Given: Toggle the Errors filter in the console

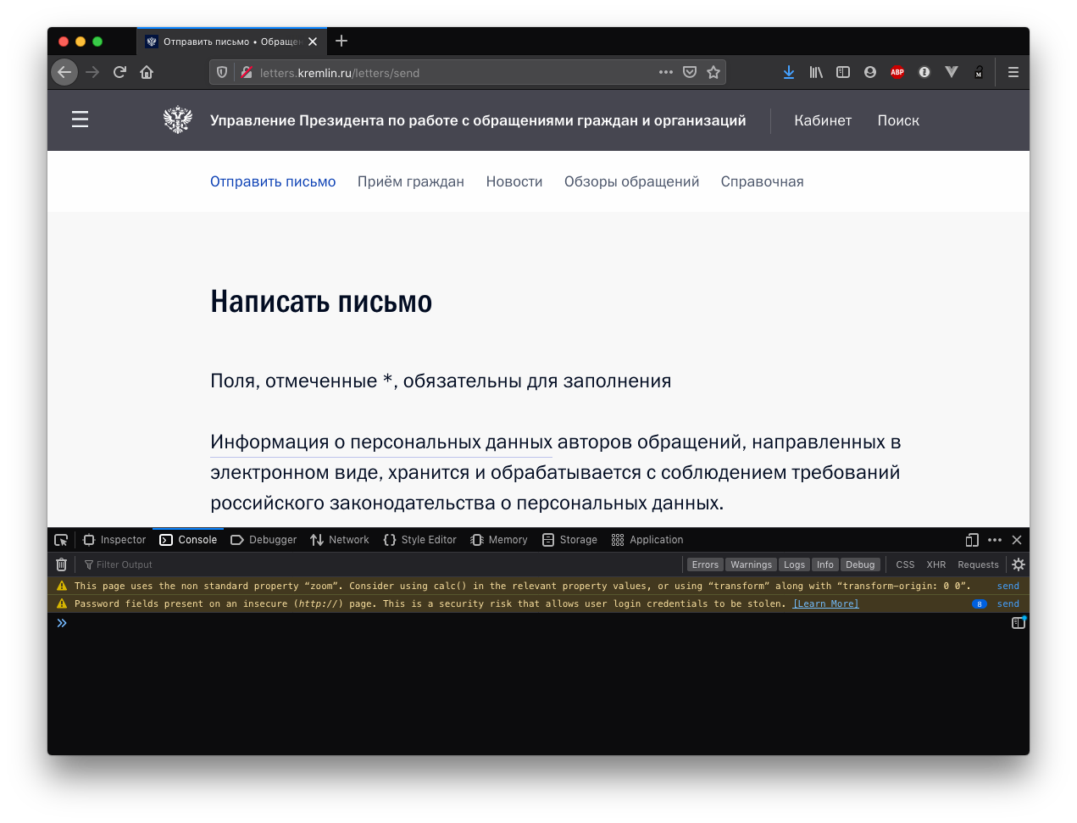Looking at the screenshot, I should pos(704,564).
